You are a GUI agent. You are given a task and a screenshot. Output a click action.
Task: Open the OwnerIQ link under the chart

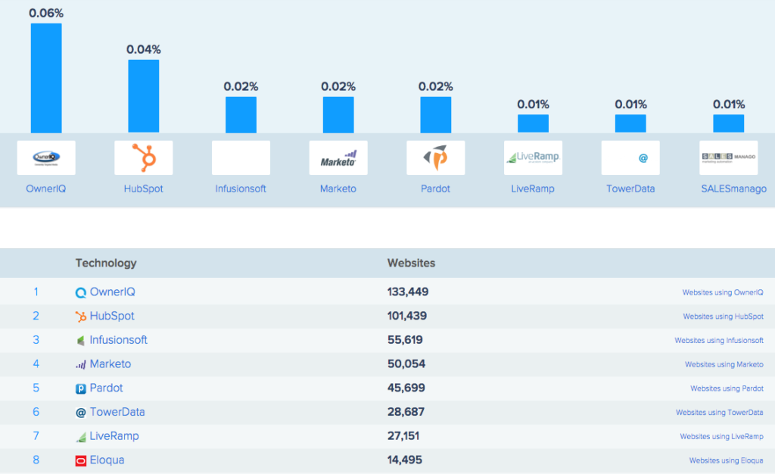(46, 189)
